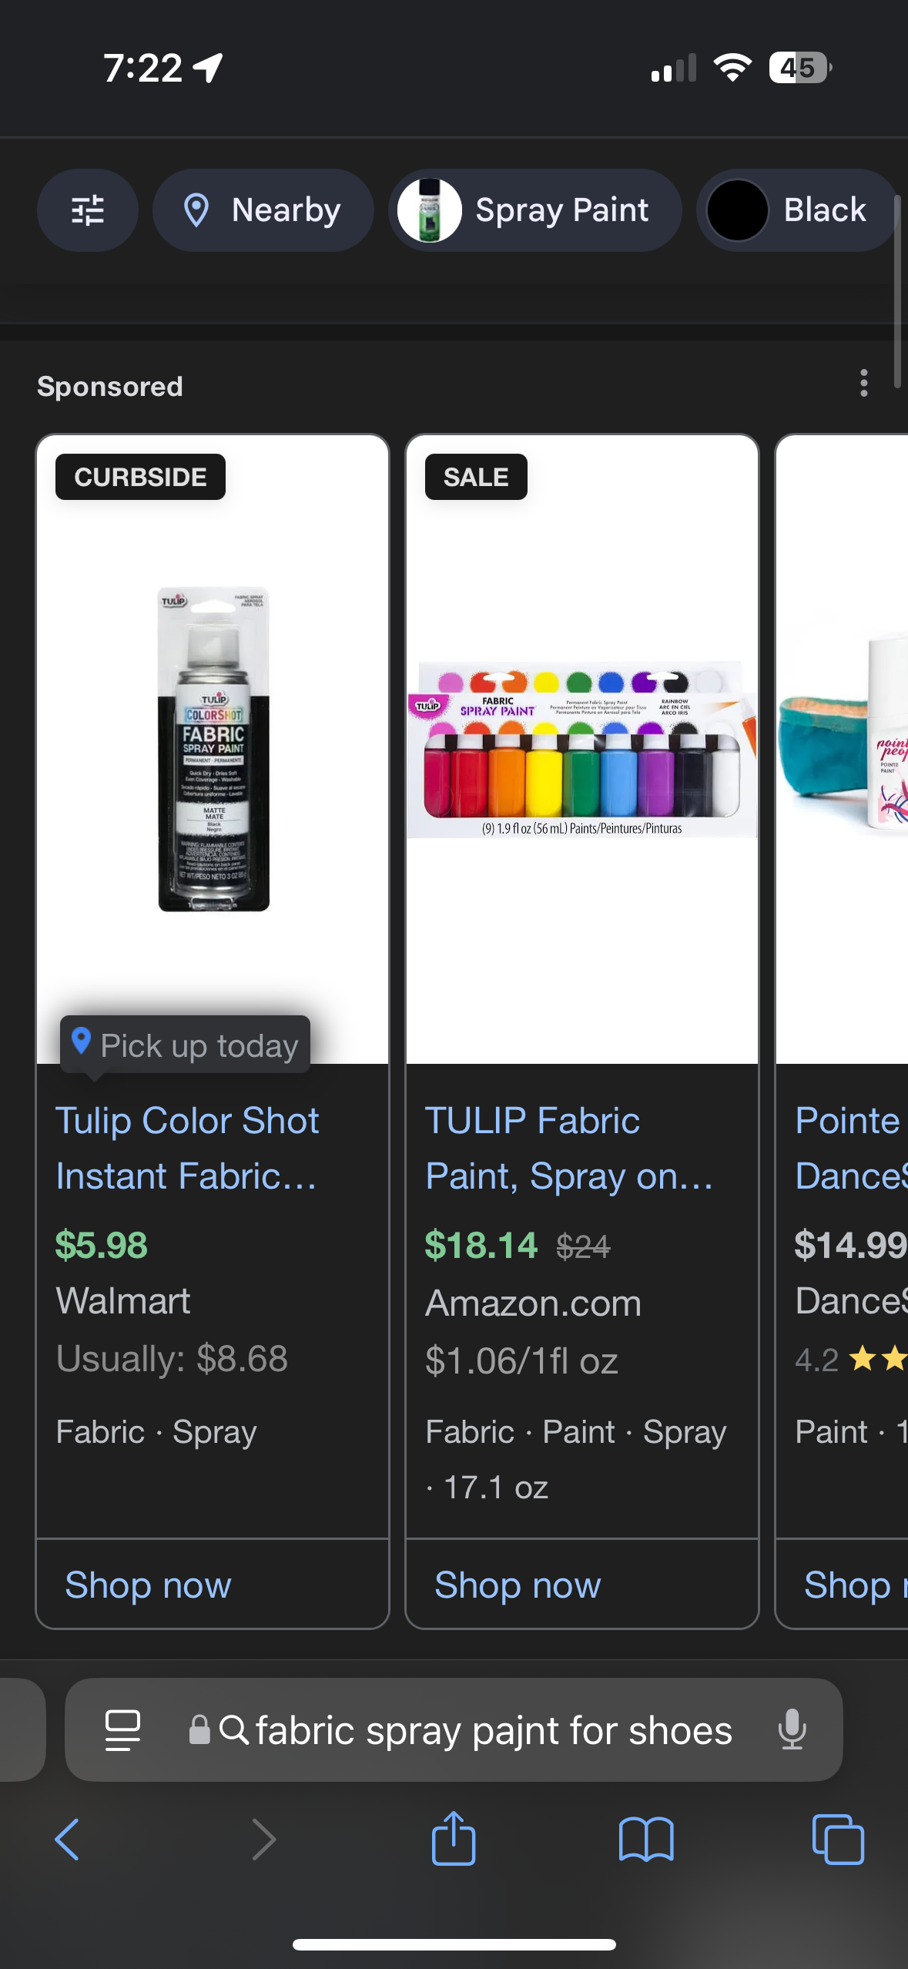Open the search filters sliders icon
The width and height of the screenshot is (908, 1969).
click(88, 210)
